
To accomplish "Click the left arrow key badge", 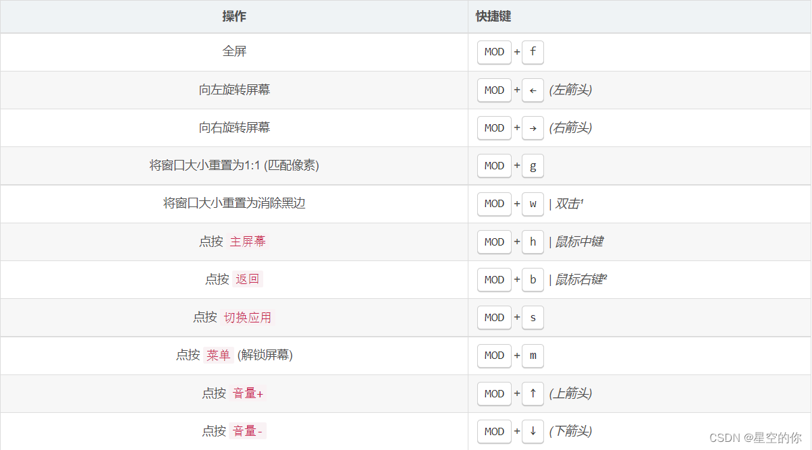I will tap(533, 90).
